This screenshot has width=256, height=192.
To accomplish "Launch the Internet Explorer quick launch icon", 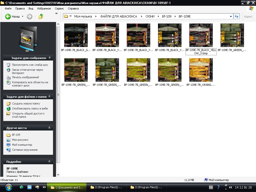I will click(21, 187).
